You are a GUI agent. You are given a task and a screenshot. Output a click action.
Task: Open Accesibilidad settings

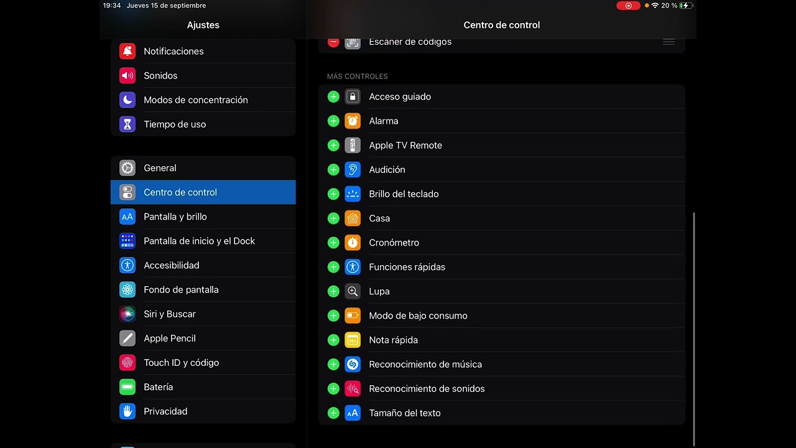pos(203,265)
